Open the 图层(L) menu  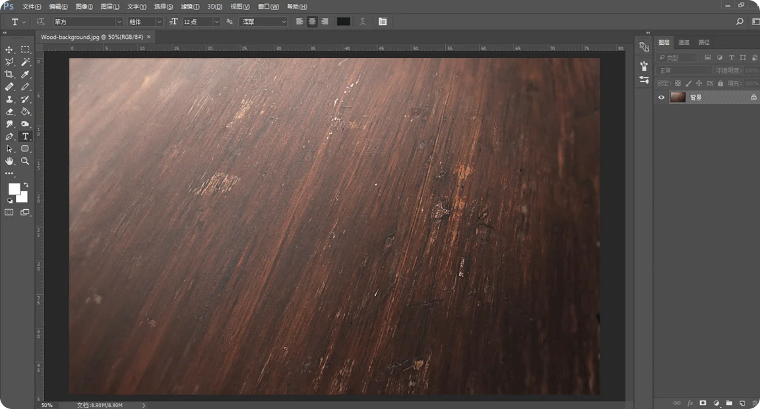[x=110, y=7]
